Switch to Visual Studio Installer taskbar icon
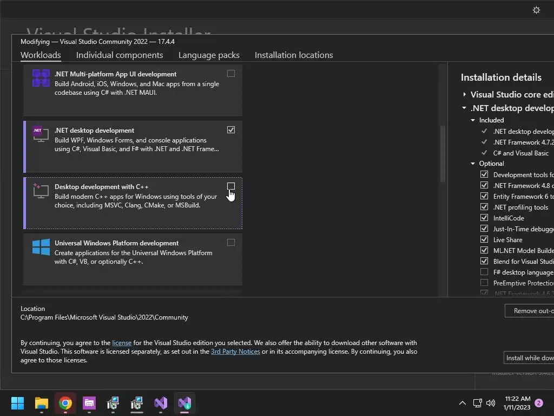This screenshot has height=416, width=554. point(184,403)
